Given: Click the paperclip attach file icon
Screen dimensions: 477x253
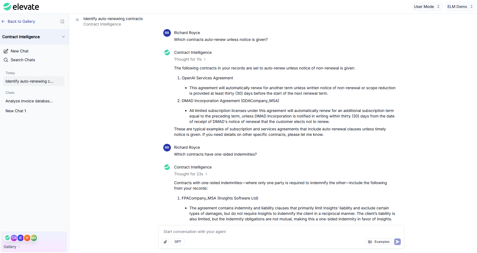Looking at the screenshot, I should [x=165, y=242].
